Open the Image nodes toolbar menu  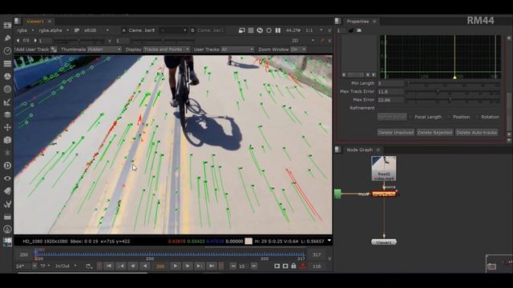pyautogui.click(x=7, y=26)
